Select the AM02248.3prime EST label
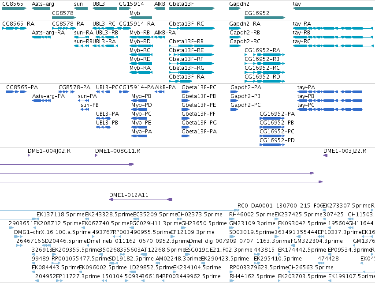This screenshot has height=283, width=375. (178, 259)
